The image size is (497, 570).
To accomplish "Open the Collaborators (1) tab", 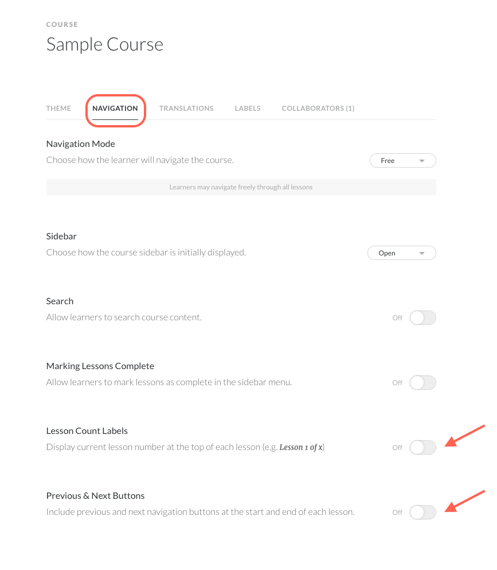I will tap(318, 108).
